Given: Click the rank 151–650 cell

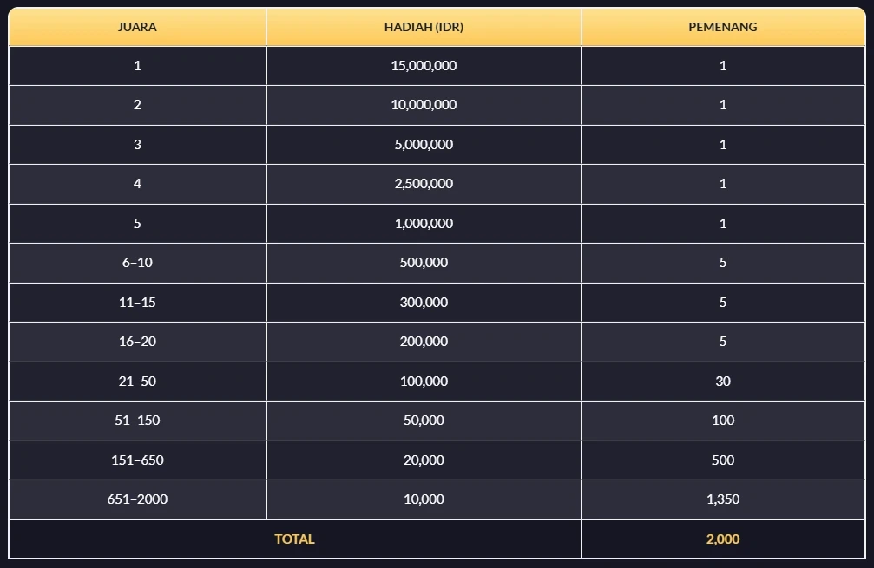Looking at the screenshot, I should tap(137, 460).
